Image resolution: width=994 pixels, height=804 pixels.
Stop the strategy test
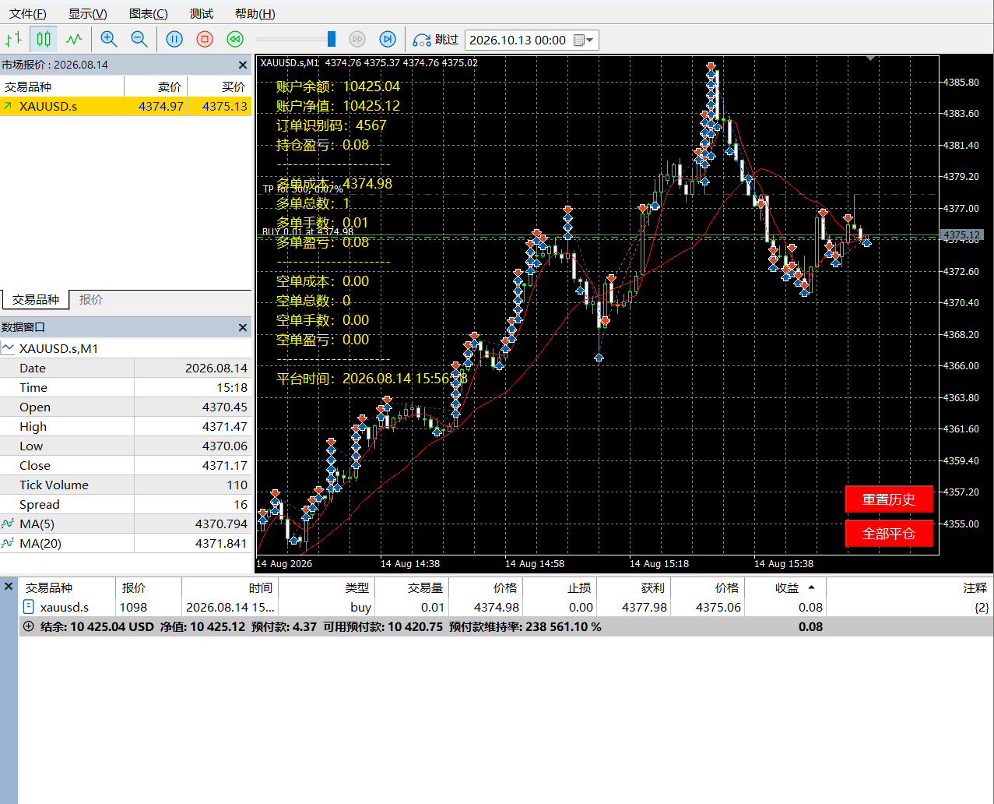click(x=205, y=39)
